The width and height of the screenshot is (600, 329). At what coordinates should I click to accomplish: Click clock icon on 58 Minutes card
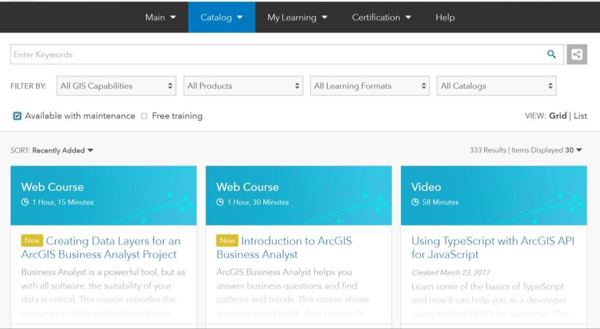[x=415, y=202]
